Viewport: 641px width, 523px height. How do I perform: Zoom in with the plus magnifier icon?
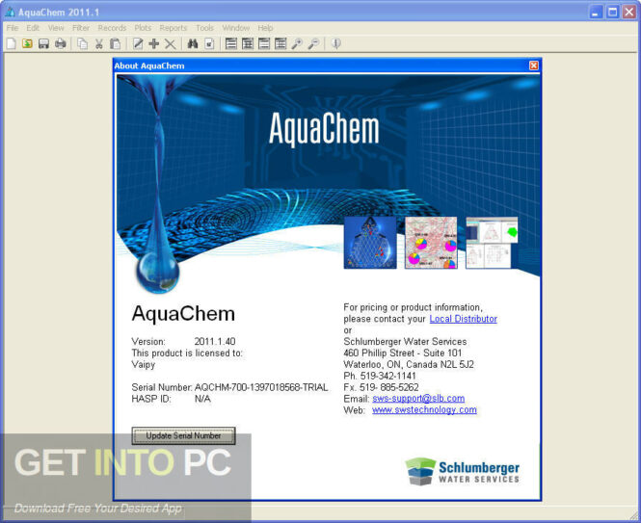pos(297,43)
